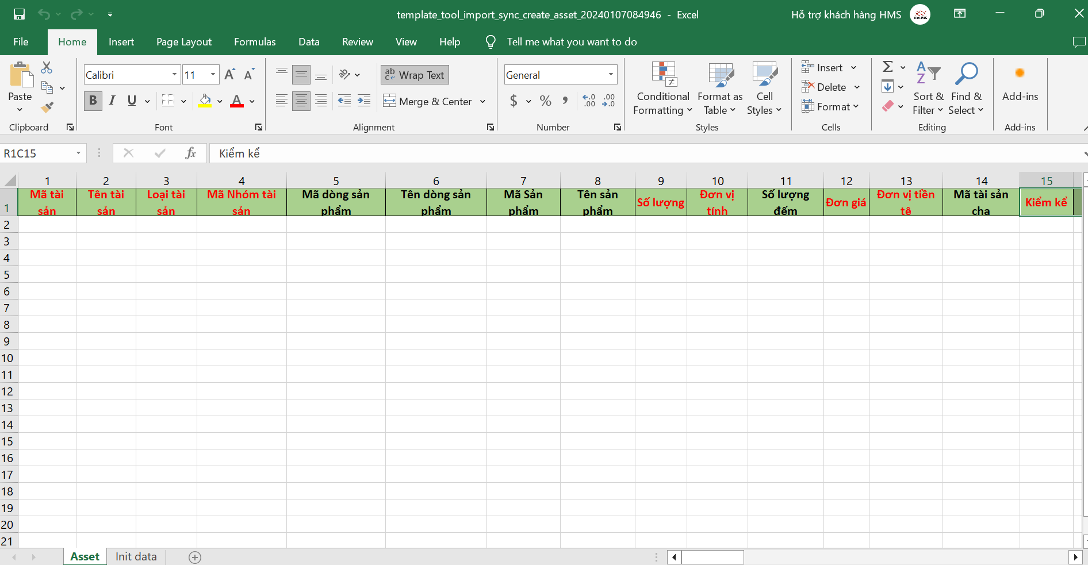Viewport: 1088px width, 565px height.
Task: Click the Insert Function fx icon
Action: tap(190, 153)
